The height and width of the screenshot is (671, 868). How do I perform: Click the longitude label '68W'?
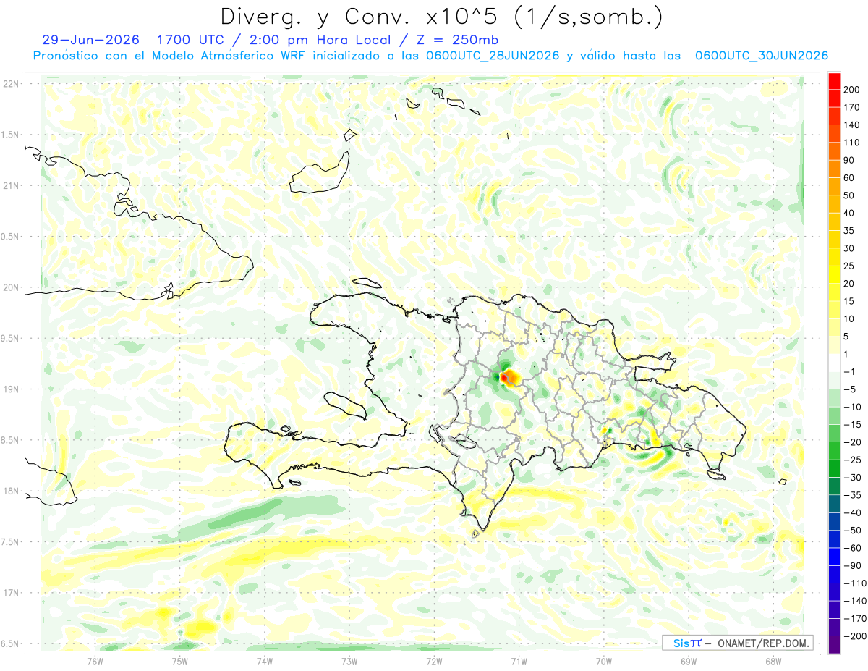pyautogui.click(x=773, y=661)
